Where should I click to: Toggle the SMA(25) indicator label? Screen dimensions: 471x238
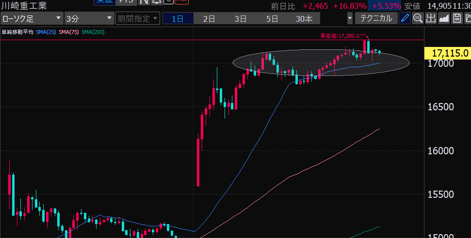coord(46,32)
